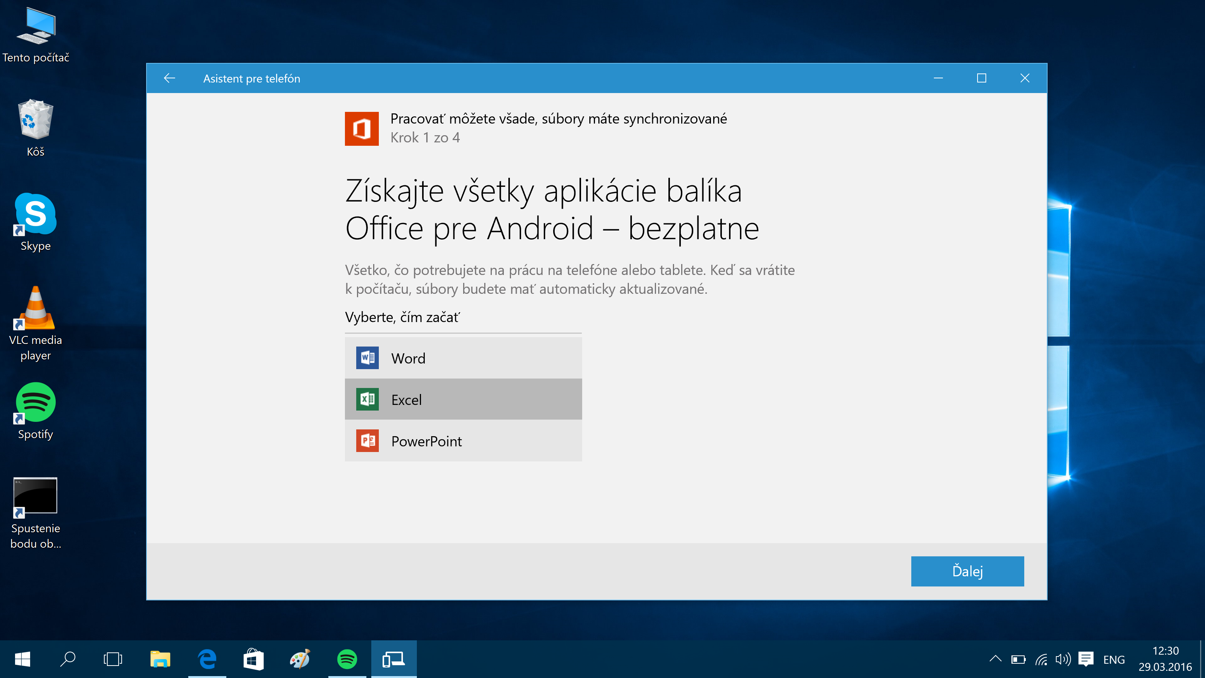Click the Office logo icon

pos(361,129)
